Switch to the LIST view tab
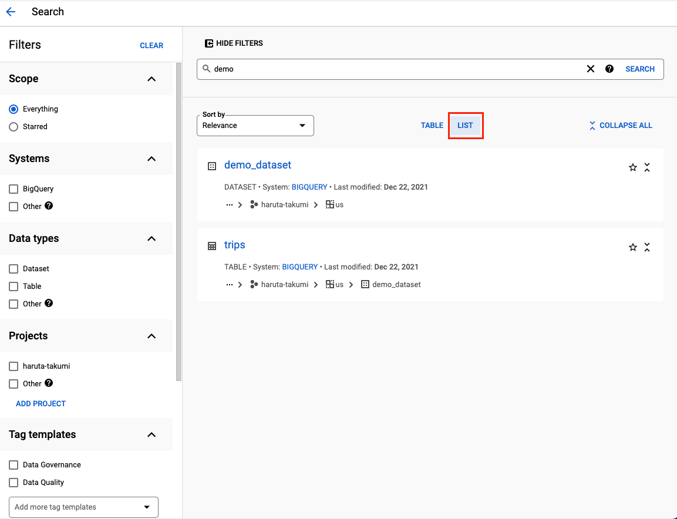Screen dimensions: 677x519 pos(465,125)
